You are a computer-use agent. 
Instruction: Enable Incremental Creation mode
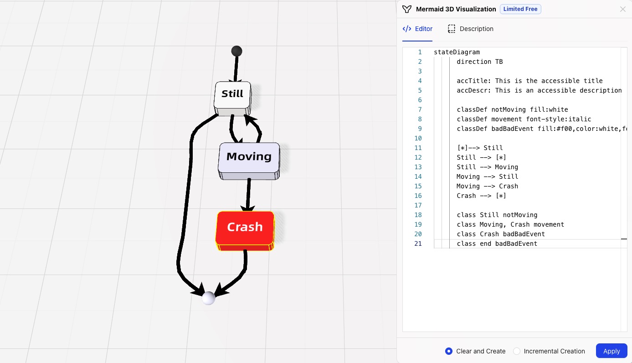pos(517,351)
